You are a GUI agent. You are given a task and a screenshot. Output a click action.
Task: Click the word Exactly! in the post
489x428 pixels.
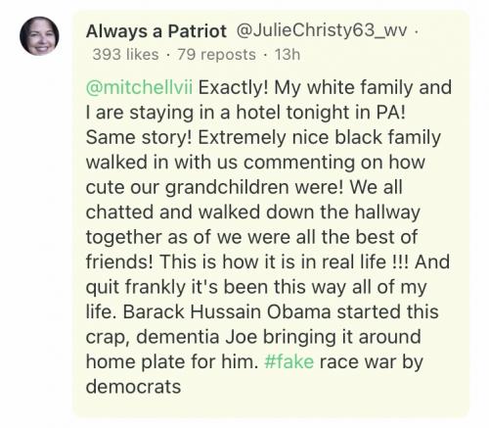tap(234, 87)
